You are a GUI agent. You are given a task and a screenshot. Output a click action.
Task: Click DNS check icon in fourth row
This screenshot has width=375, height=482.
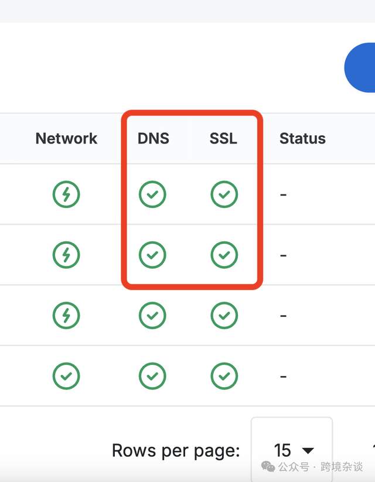click(152, 376)
